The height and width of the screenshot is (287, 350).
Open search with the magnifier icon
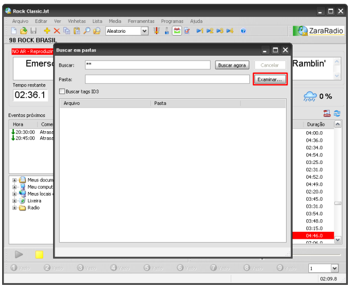point(86,31)
